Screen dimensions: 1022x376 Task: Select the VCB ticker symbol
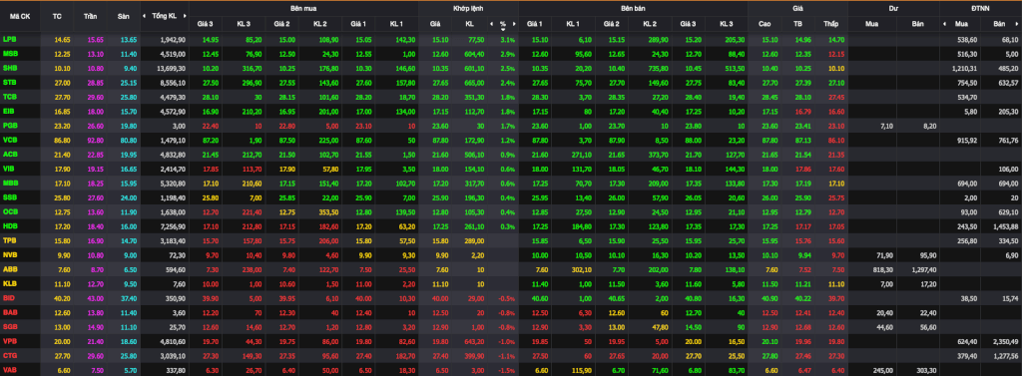(x=10, y=139)
